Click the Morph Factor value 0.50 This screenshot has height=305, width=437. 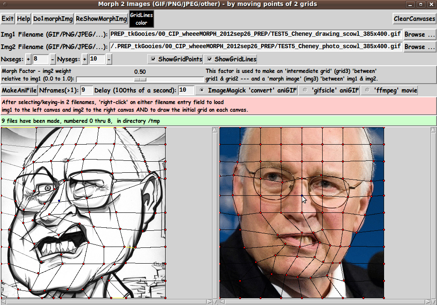pos(140,72)
